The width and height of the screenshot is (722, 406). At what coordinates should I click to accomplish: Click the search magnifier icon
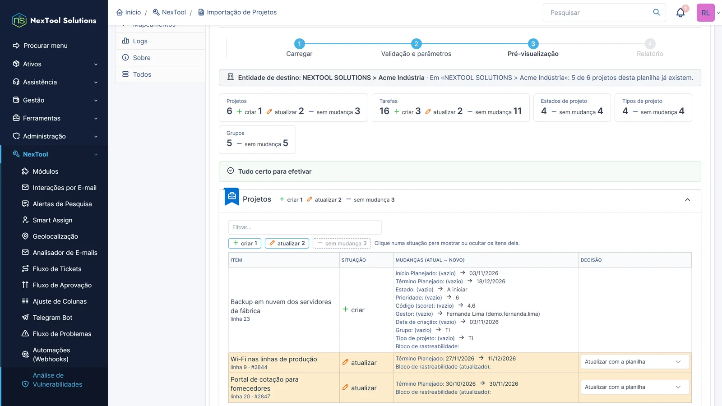point(657,12)
